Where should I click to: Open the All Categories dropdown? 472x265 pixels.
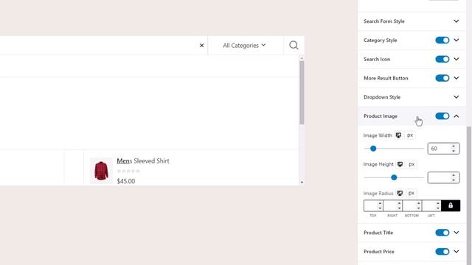coord(244,46)
